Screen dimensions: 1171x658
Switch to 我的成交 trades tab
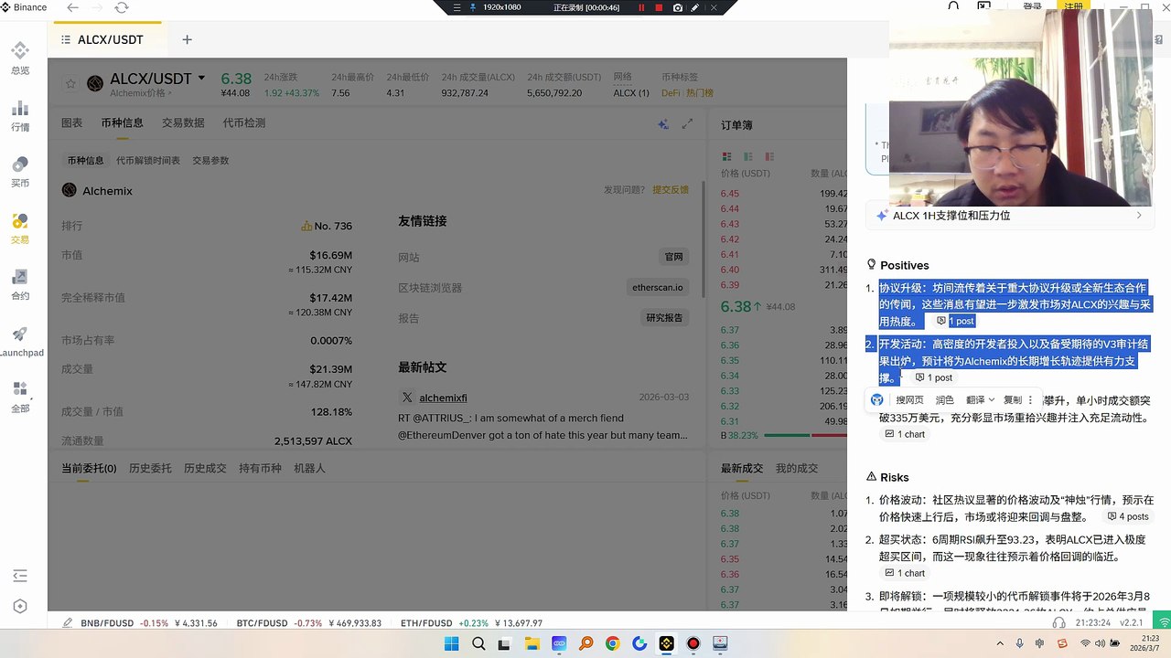point(797,468)
